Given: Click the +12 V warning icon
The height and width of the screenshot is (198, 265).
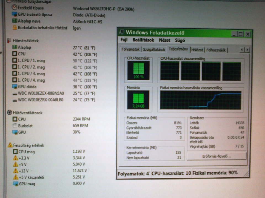Looking at the screenshot, I should tap(15, 170).
